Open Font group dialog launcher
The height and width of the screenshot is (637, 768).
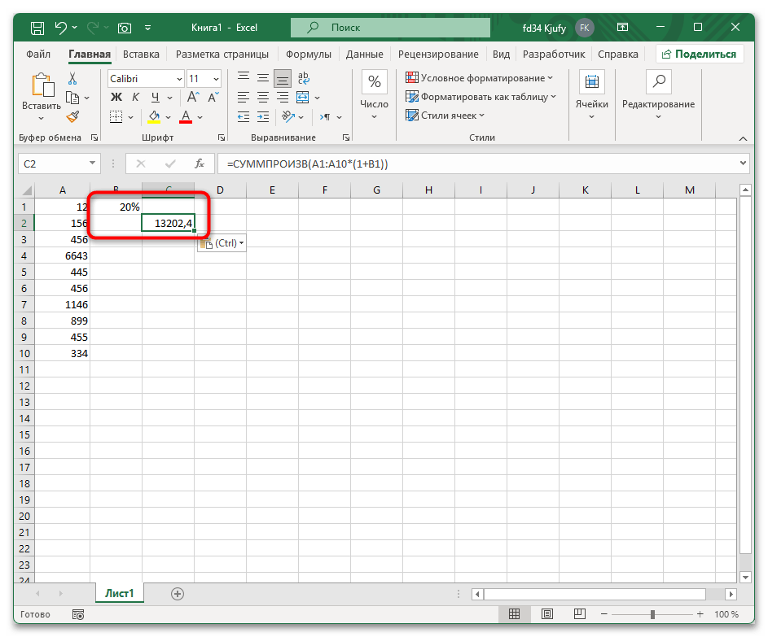tap(222, 137)
